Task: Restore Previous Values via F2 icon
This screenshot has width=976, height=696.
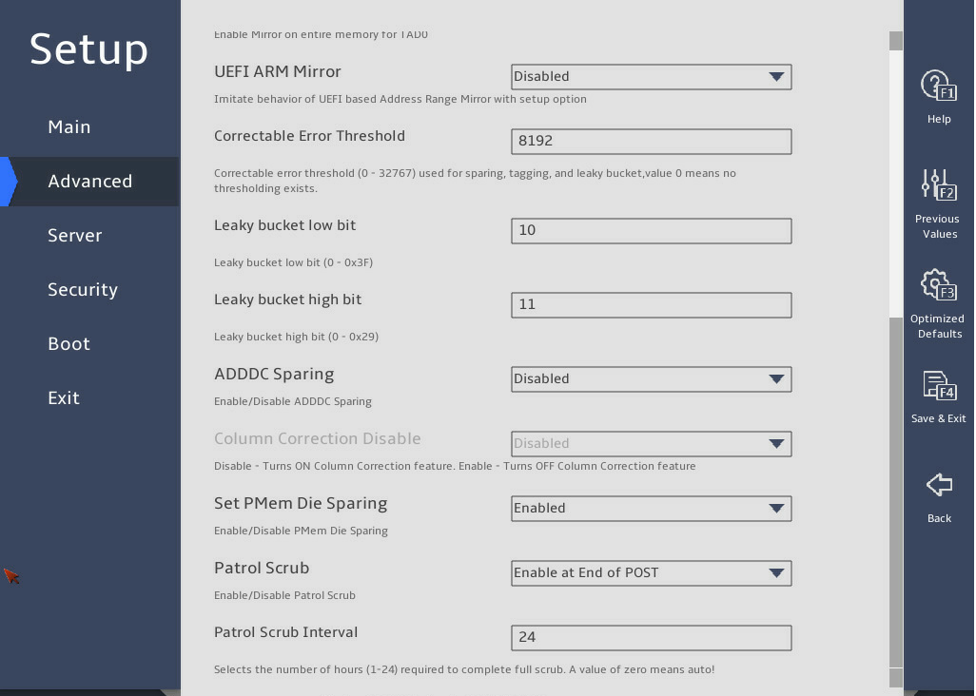Action: 938,184
